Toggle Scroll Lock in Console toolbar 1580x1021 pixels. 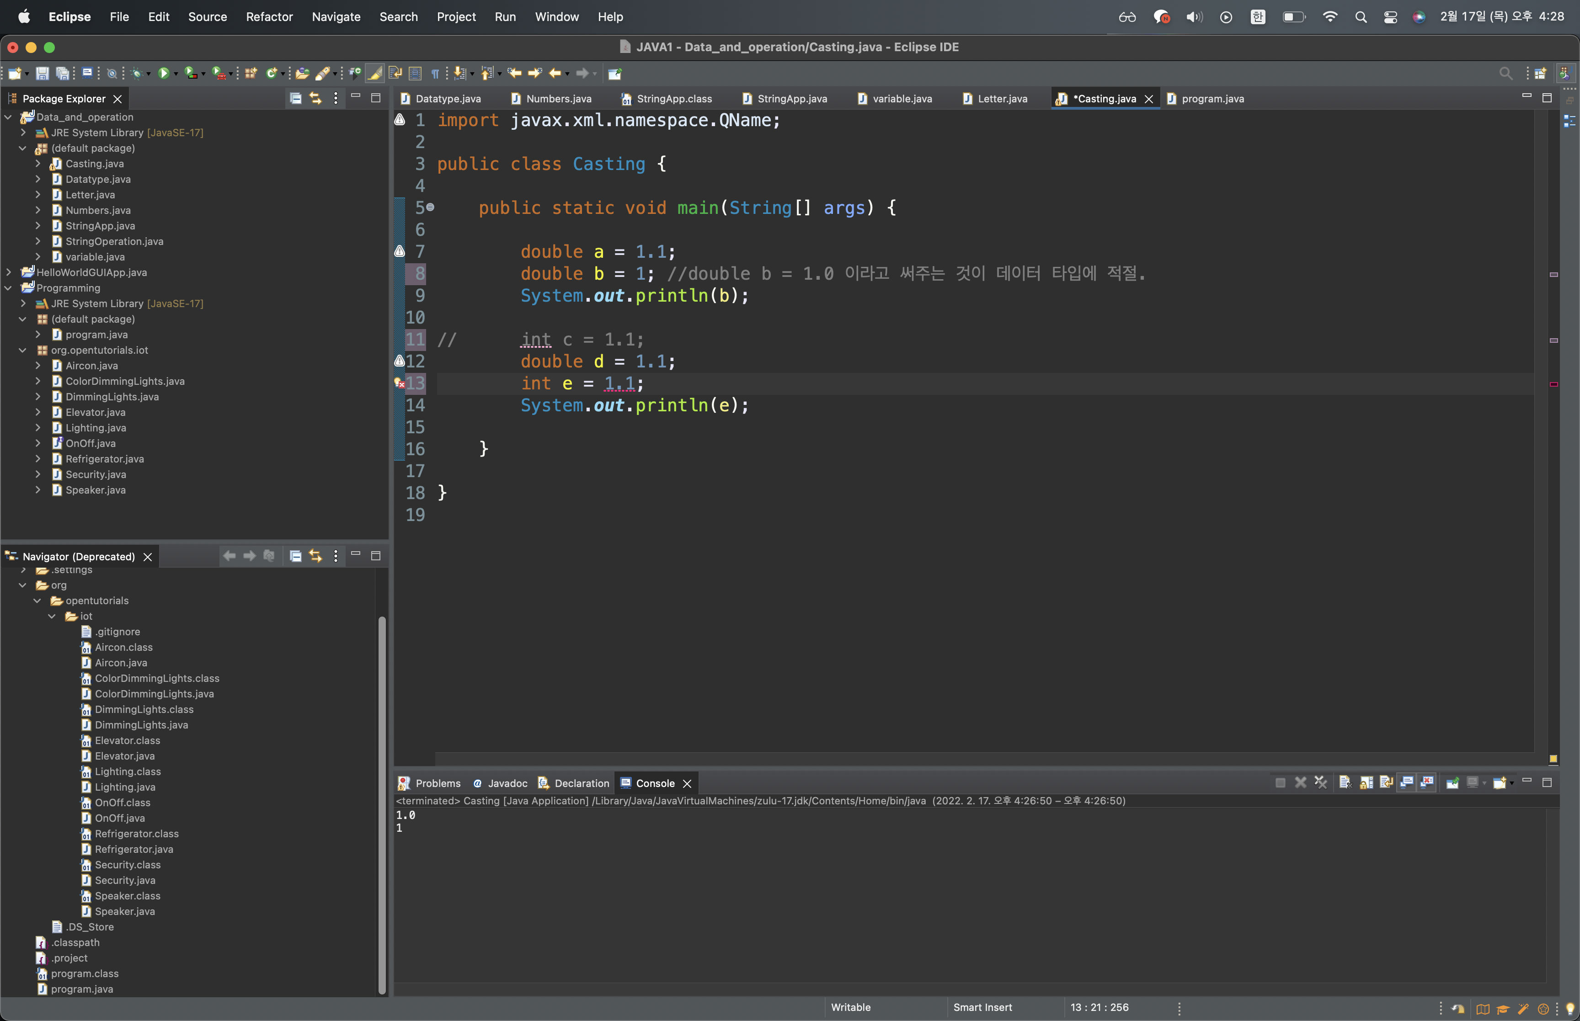pos(1366,783)
